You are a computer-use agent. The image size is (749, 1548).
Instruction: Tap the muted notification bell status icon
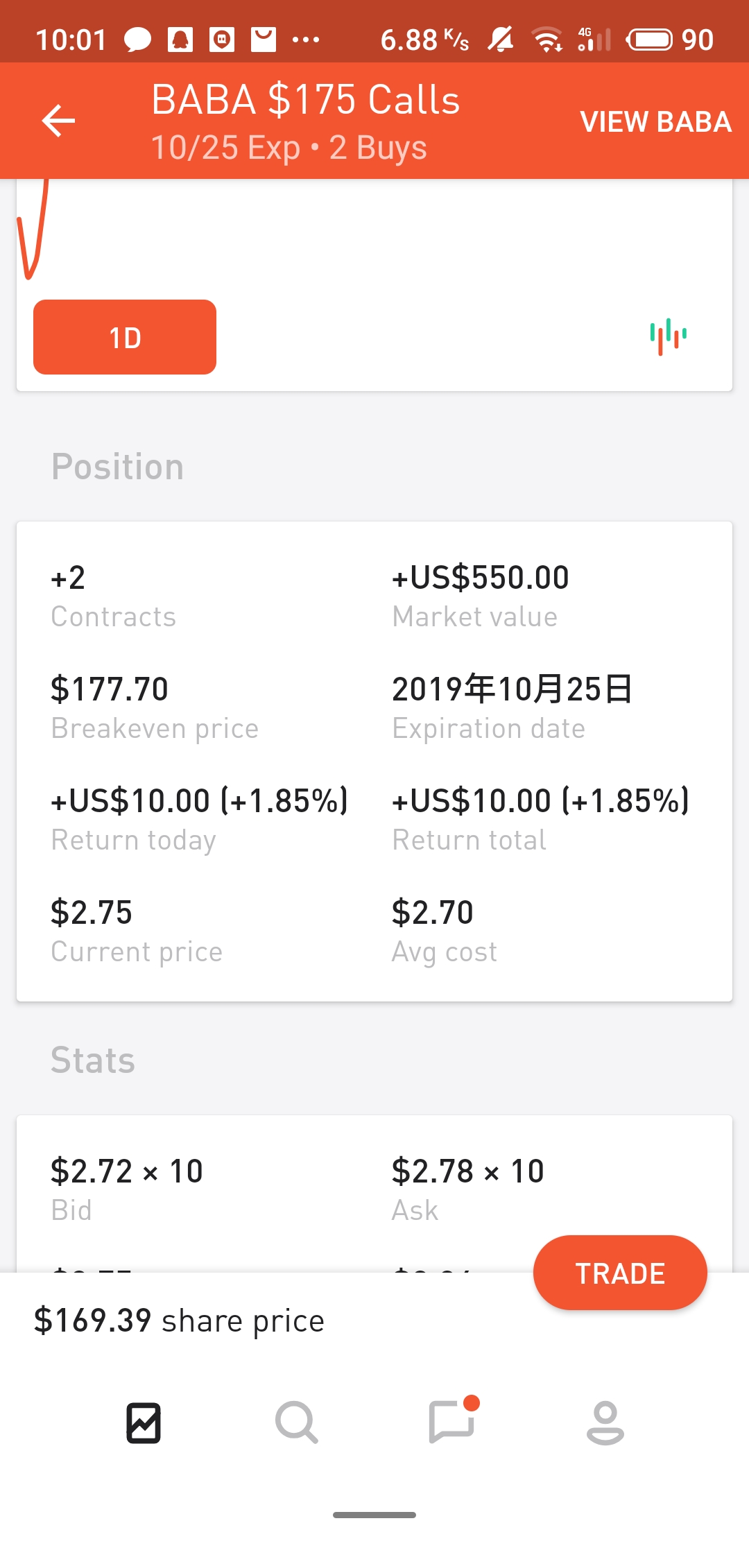(x=500, y=40)
